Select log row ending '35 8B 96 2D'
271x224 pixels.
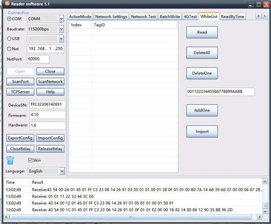point(133,210)
